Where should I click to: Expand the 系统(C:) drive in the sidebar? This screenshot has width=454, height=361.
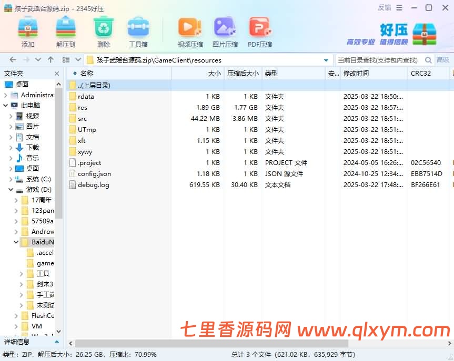[x=10, y=179]
